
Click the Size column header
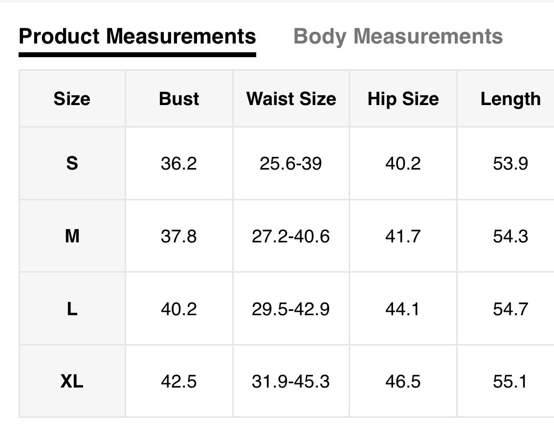tap(72, 99)
